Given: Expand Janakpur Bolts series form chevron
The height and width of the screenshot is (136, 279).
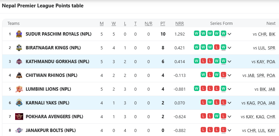Looking at the screenshot, I should point(230,130).
